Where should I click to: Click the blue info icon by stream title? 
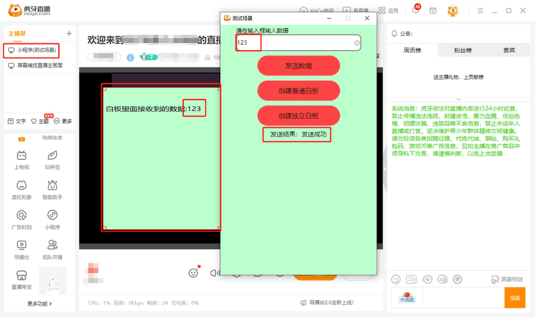coord(130,58)
